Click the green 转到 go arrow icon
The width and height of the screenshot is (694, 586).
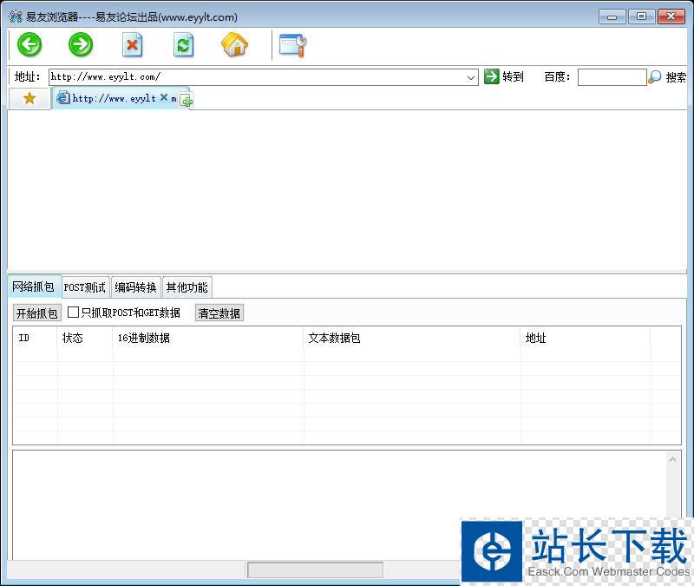coord(491,76)
